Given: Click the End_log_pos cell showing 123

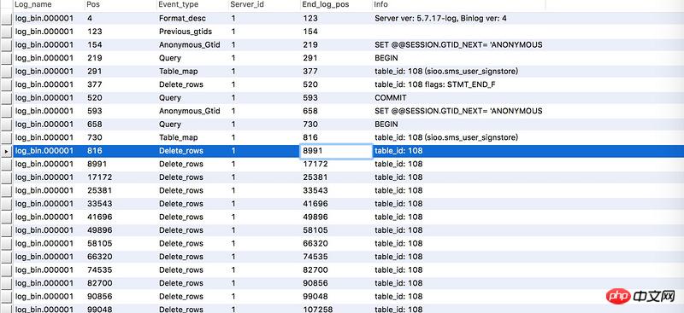Looking at the screenshot, I should (x=336, y=18).
